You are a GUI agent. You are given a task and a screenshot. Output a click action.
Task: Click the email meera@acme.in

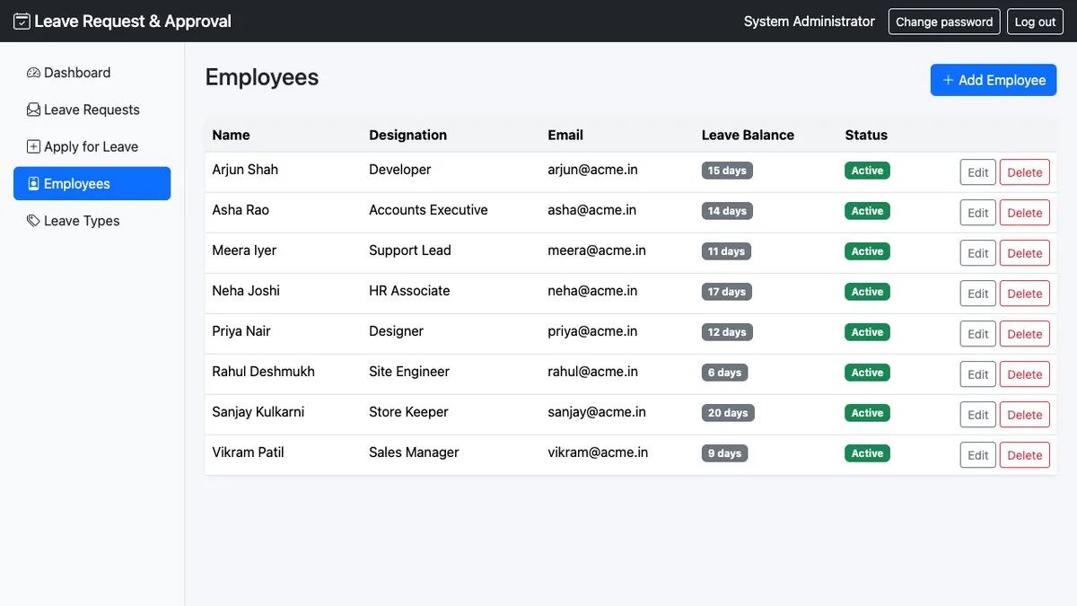[x=597, y=250]
